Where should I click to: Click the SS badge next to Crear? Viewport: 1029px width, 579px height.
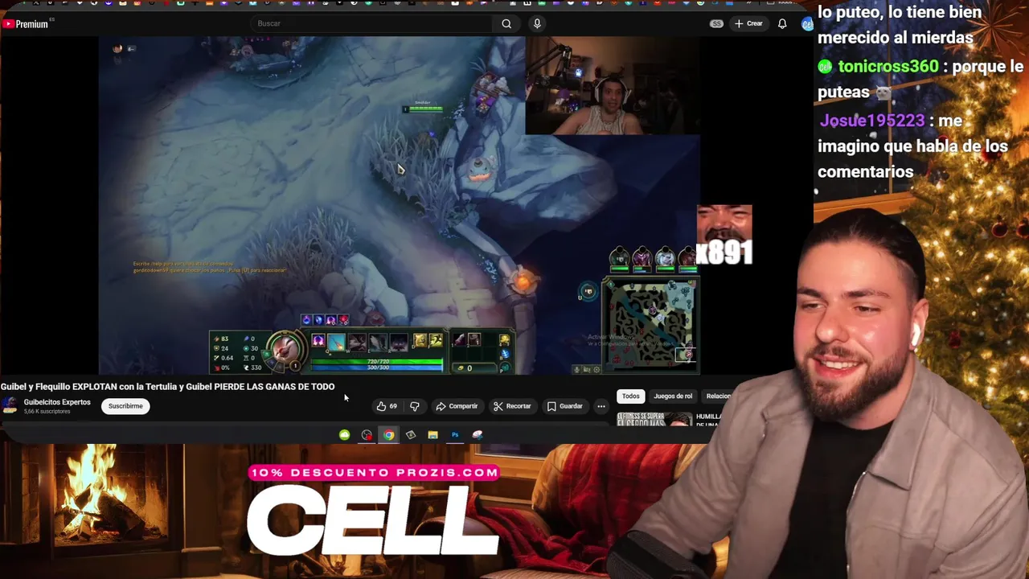pyautogui.click(x=716, y=23)
